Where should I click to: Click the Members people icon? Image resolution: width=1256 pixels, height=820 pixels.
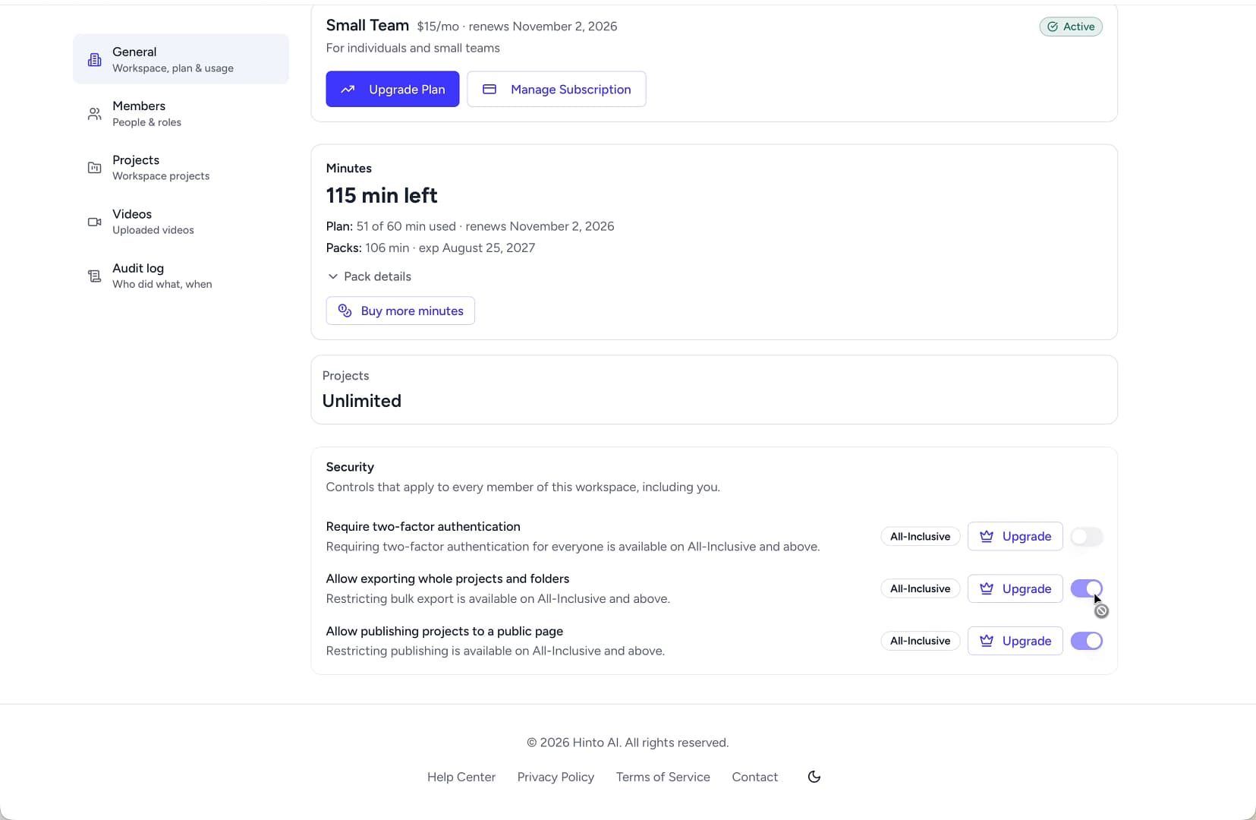point(94,114)
